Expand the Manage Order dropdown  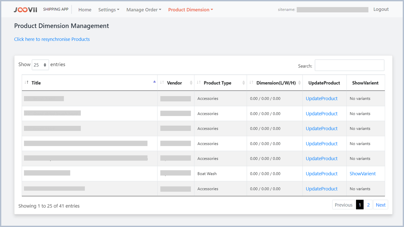coord(143,10)
